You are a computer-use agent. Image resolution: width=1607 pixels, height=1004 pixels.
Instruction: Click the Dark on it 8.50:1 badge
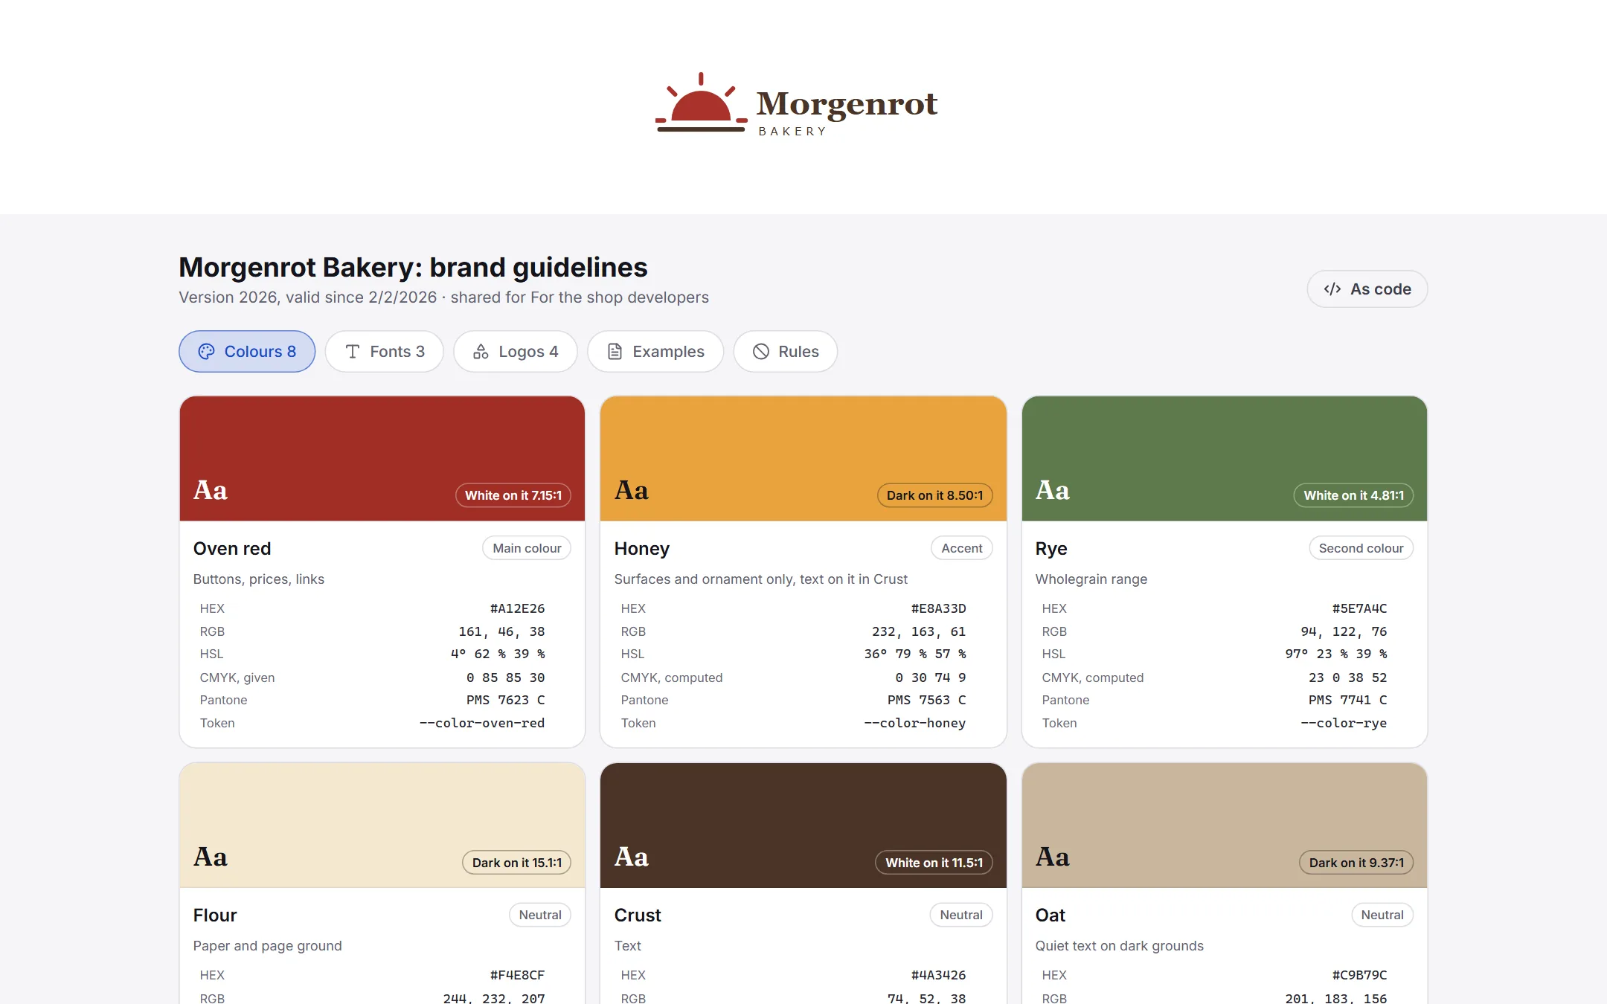coord(935,495)
